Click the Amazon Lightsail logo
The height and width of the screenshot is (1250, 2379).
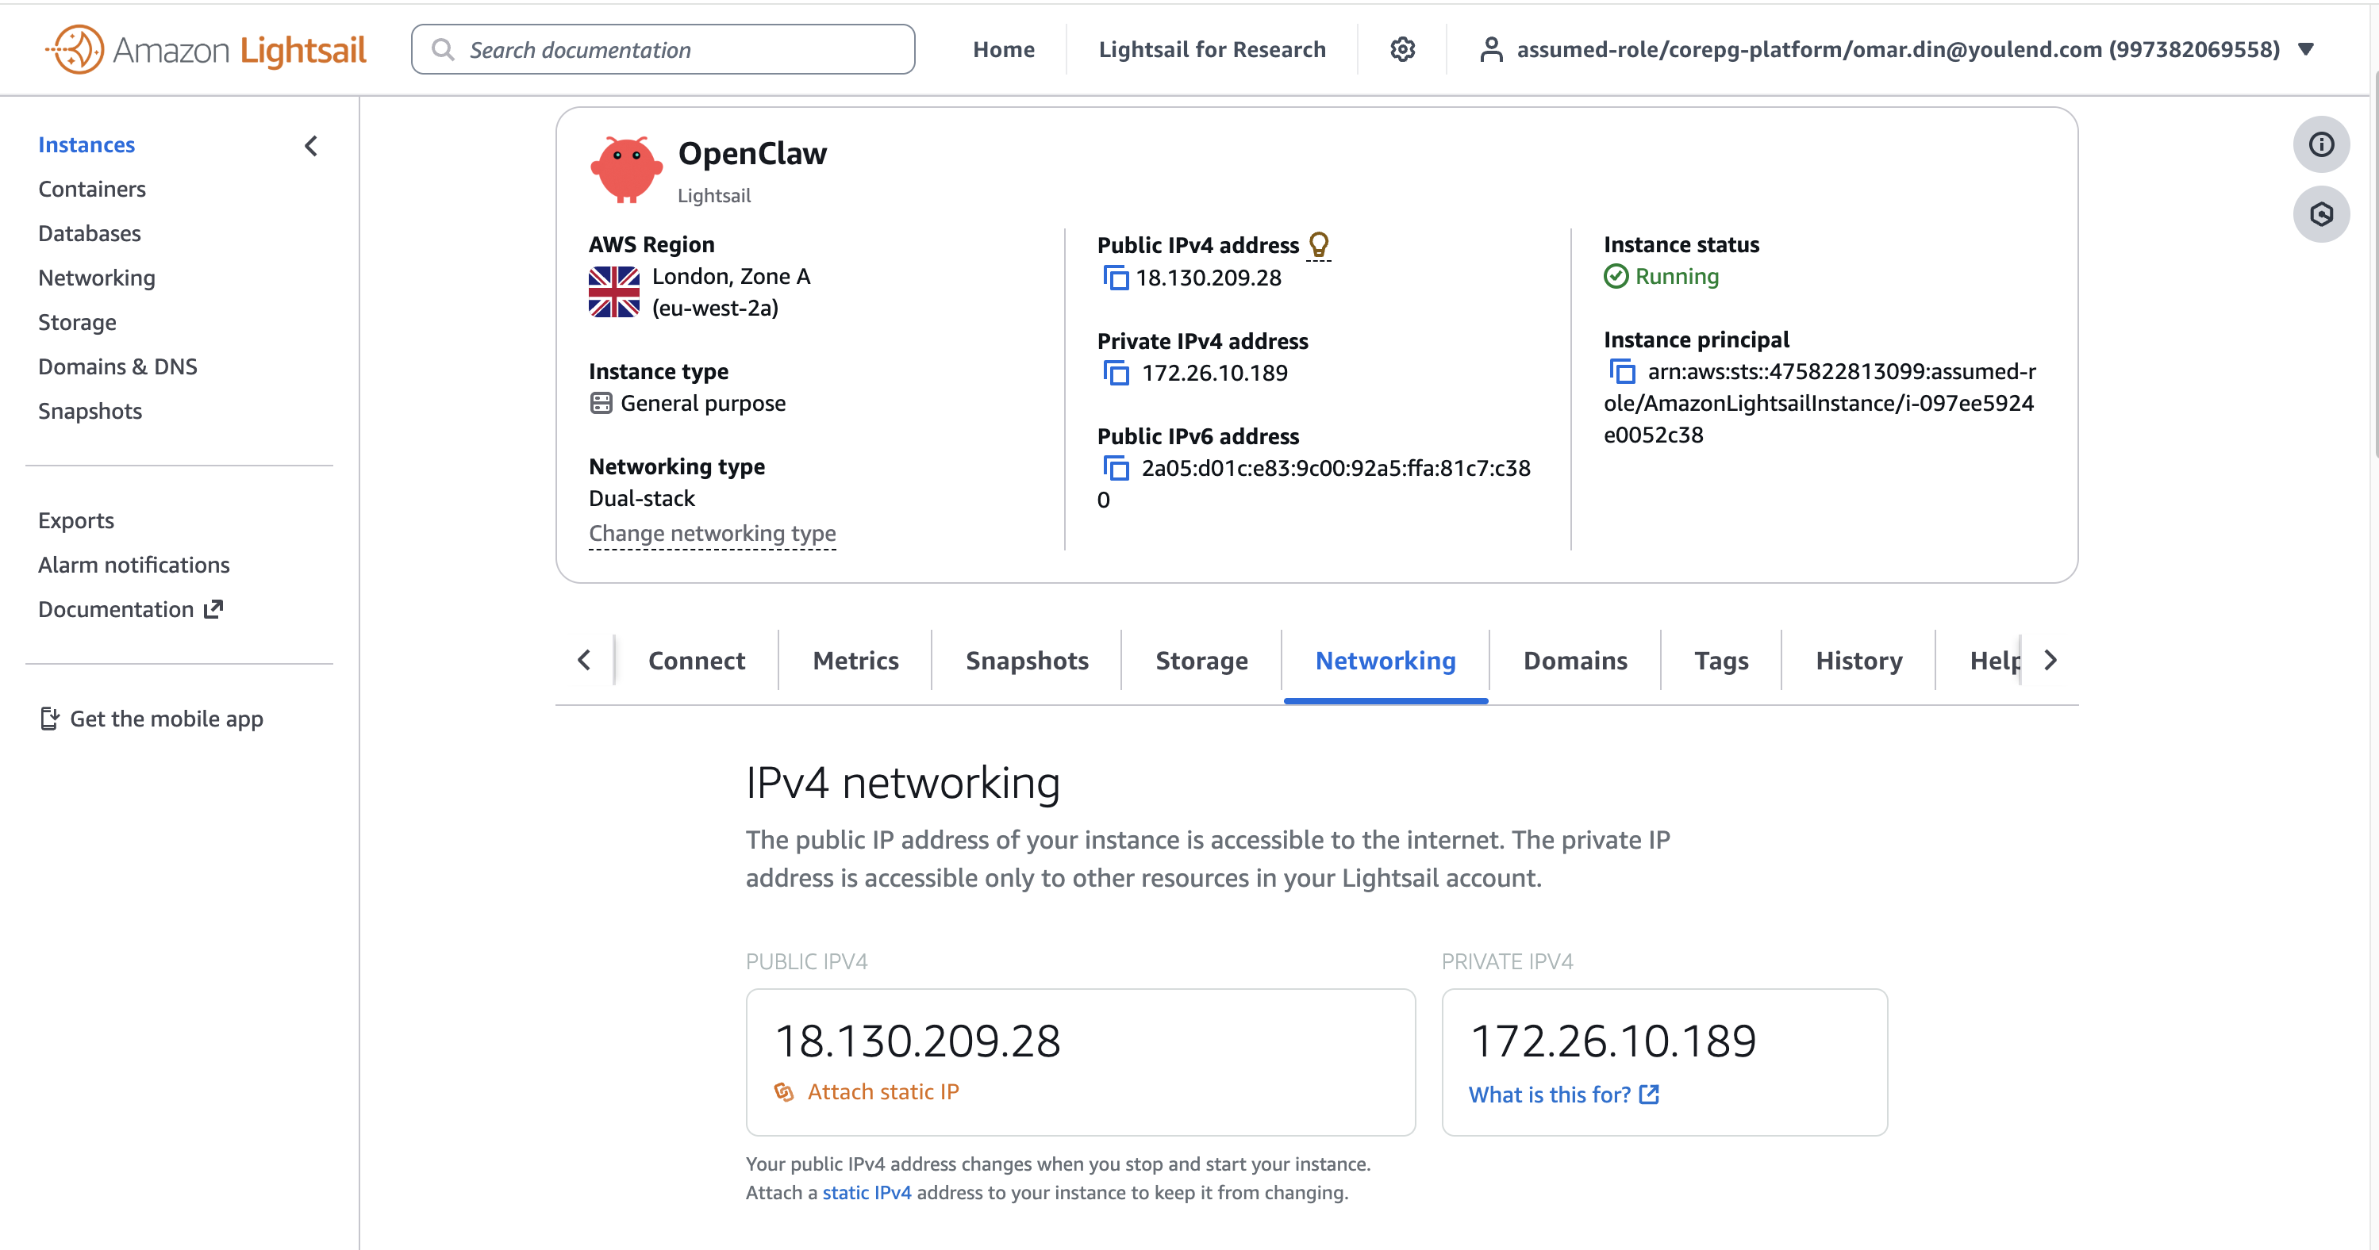click(206, 49)
